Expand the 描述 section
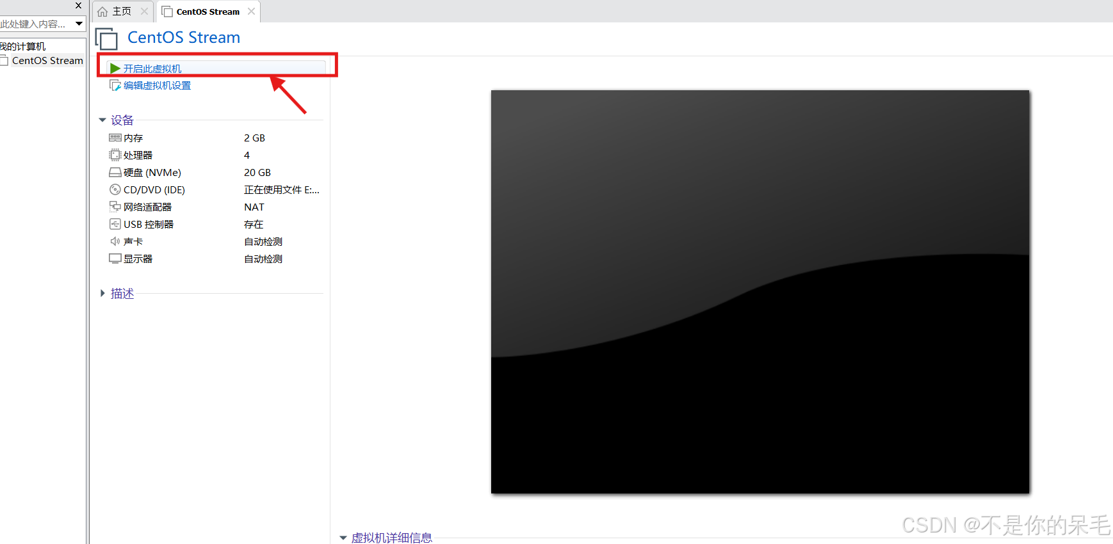Screen dimensions: 1113x544 click(x=102, y=293)
